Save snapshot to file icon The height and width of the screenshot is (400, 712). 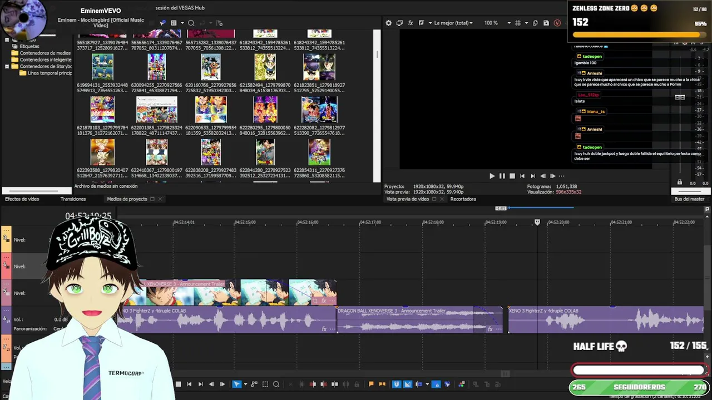pos(546,23)
